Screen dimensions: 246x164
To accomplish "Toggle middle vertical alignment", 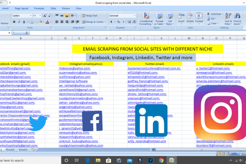I will click(x=62, y=16).
